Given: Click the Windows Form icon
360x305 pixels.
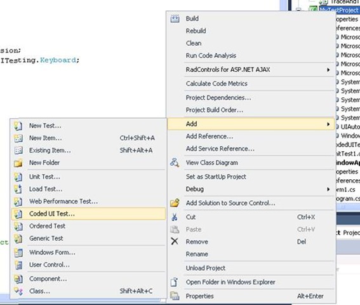Looking at the screenshot, I should coord(18,252).
